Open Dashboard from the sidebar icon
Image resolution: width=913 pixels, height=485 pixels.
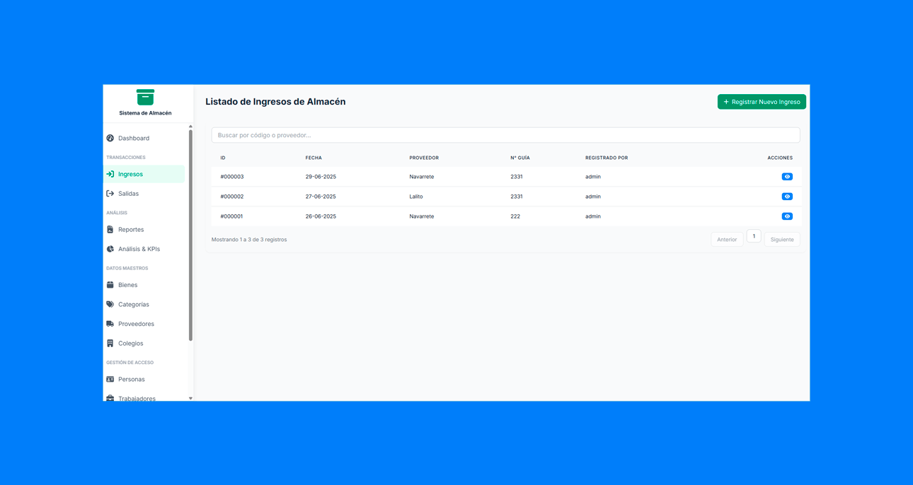(x=110, y=139)
